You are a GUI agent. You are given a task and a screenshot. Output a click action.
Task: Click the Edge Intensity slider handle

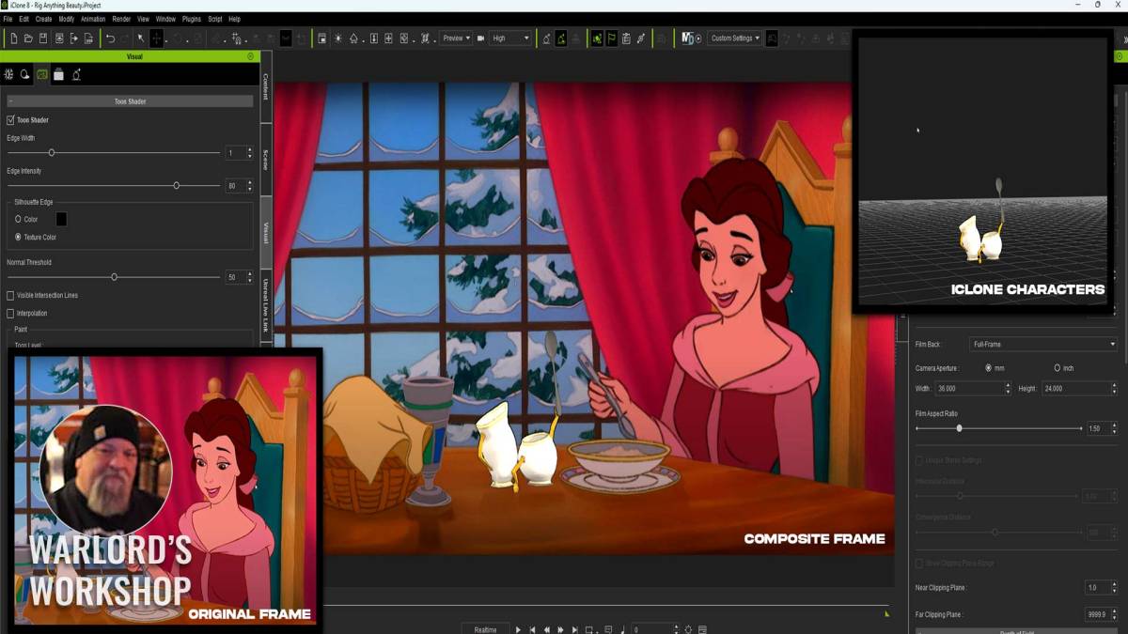(176, 185)
